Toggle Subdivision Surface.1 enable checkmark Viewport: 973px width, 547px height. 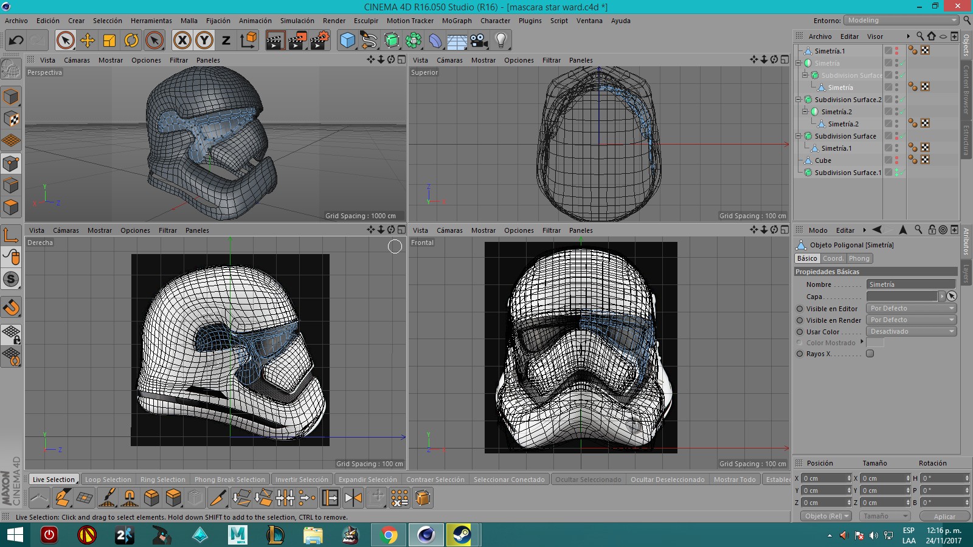tap(901, 173)
